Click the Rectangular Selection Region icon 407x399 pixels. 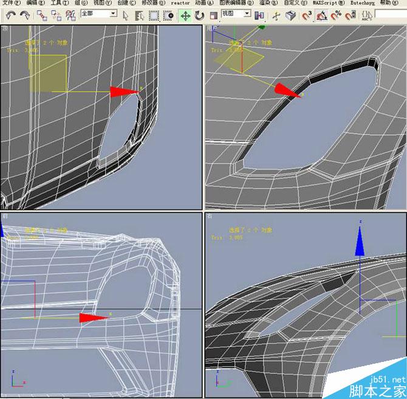tap(154, 16)
